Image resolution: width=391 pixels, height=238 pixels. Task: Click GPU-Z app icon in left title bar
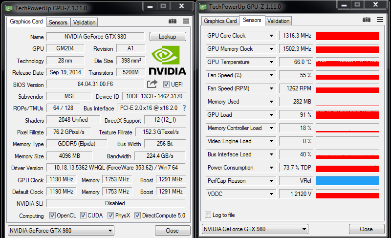click(x=9, y=8)
